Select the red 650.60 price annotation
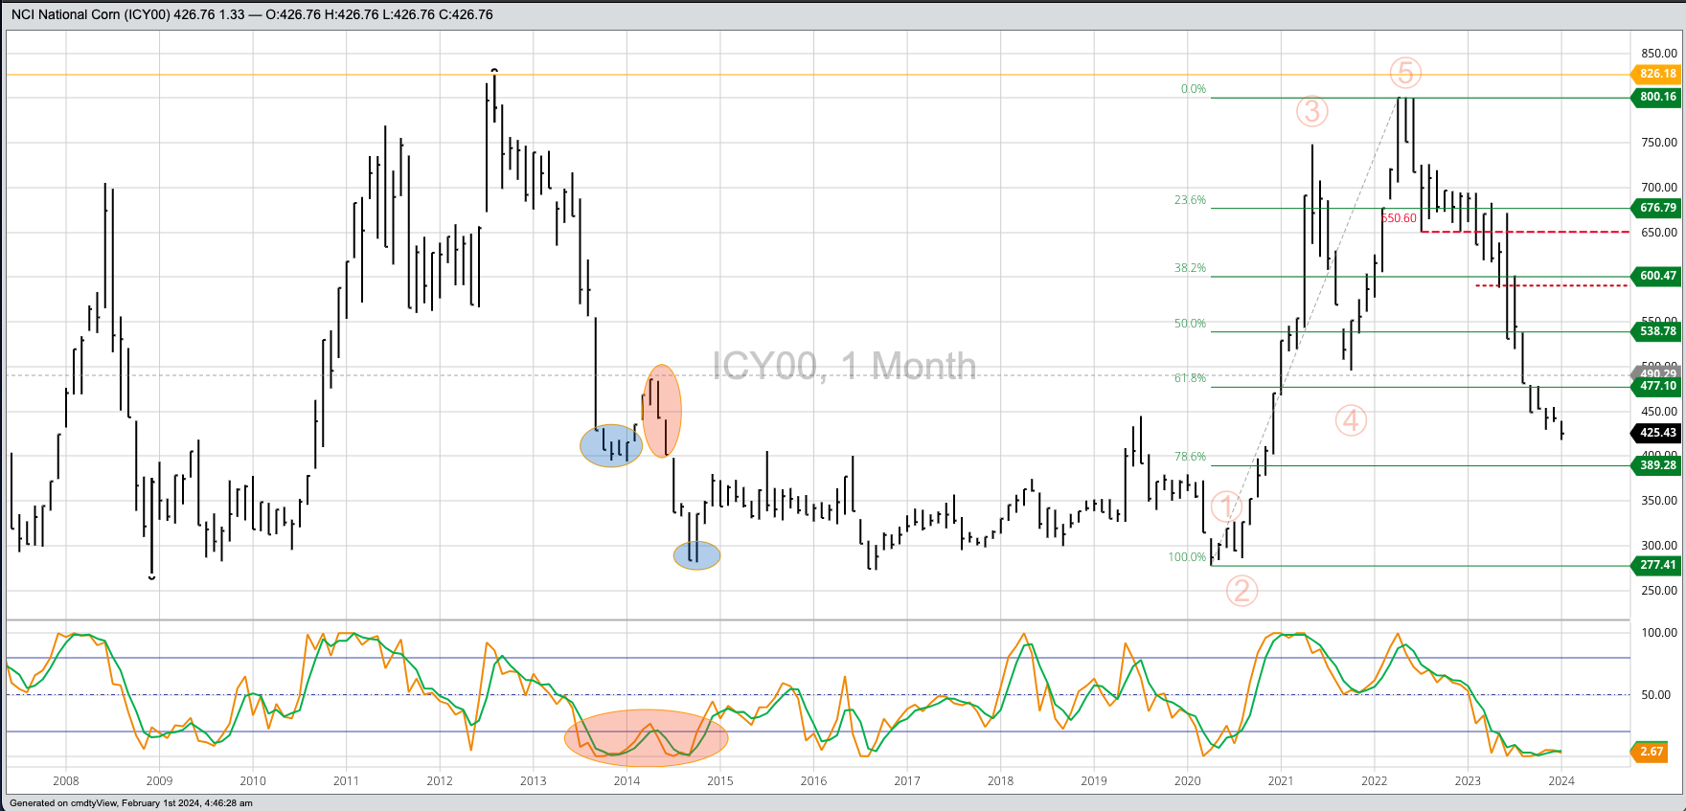 click(1399, 218)
